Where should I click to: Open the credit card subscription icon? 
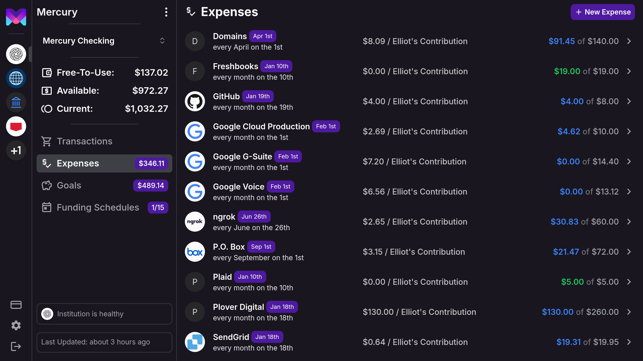[16, 305]
